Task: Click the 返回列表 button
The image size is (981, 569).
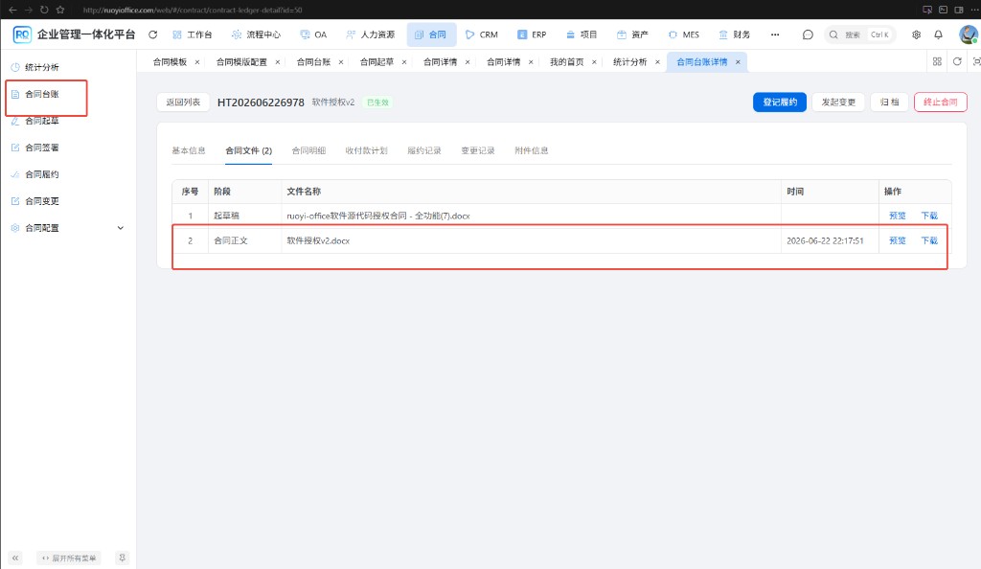Action: pyautogui.click(x=183, y=102)
